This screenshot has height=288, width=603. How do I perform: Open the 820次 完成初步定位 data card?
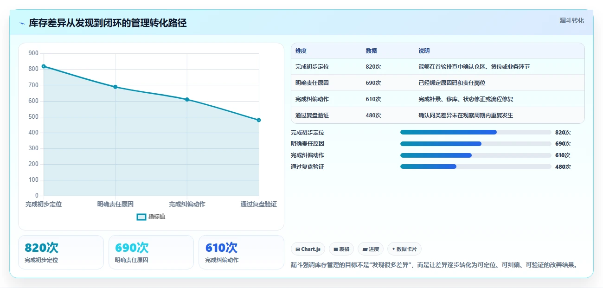click(x=61, y=252)
